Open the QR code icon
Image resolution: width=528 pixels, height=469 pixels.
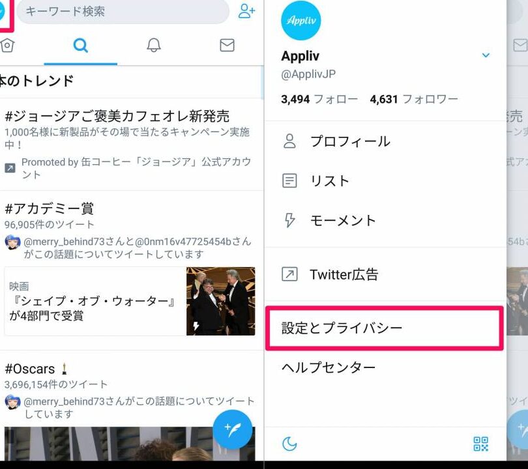(x=481, y=444)
